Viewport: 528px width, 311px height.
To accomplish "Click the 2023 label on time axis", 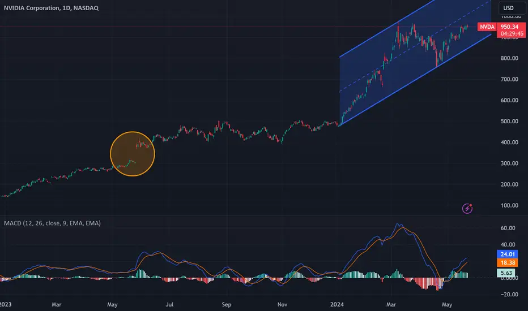I will pos(6,304).
